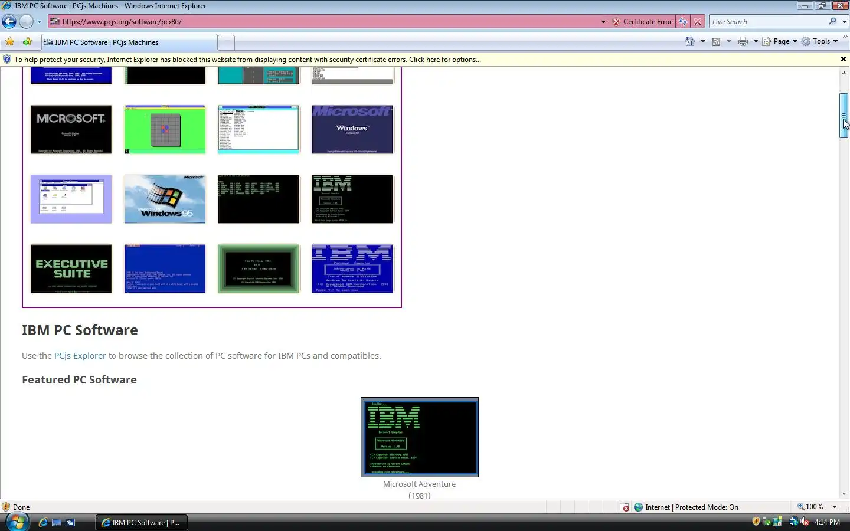
Task: Click the scrollbar up arrow
Action: (844, 72)
